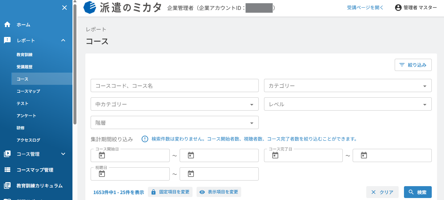This screenshot has height=200, width=444.
Task: Open calendar for 視聴日 end date
Action: tap(191, 174)
